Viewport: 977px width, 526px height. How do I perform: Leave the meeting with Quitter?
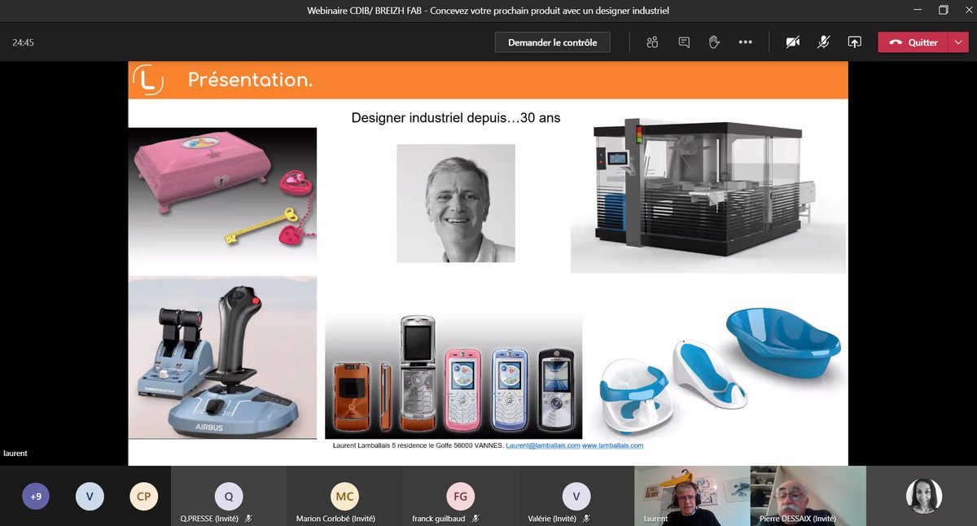point(913,42)
